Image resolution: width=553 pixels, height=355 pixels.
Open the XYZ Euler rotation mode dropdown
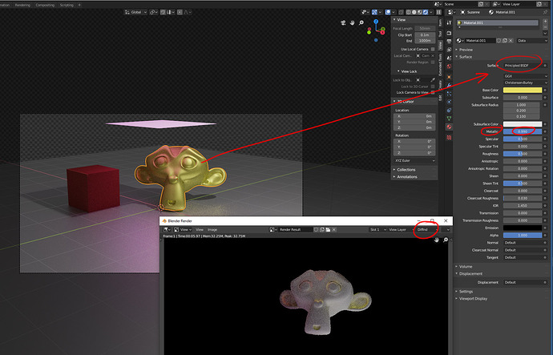(414, 161)
